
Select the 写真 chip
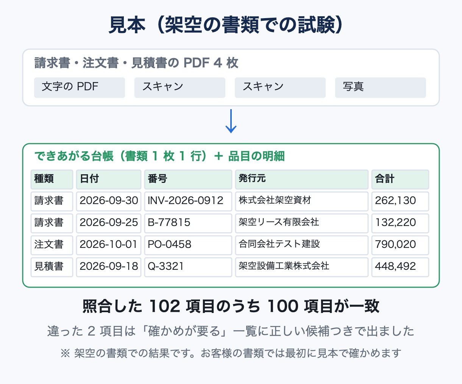381,88
